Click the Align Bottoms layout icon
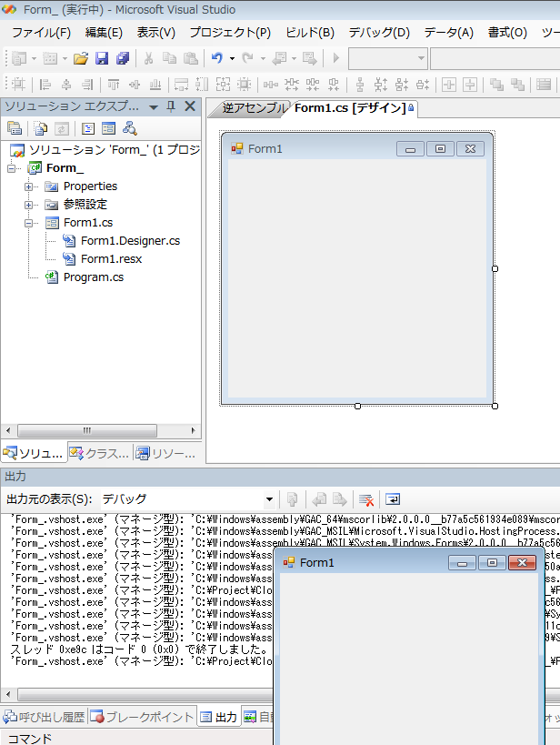The image size is (560, 745). 155,85
